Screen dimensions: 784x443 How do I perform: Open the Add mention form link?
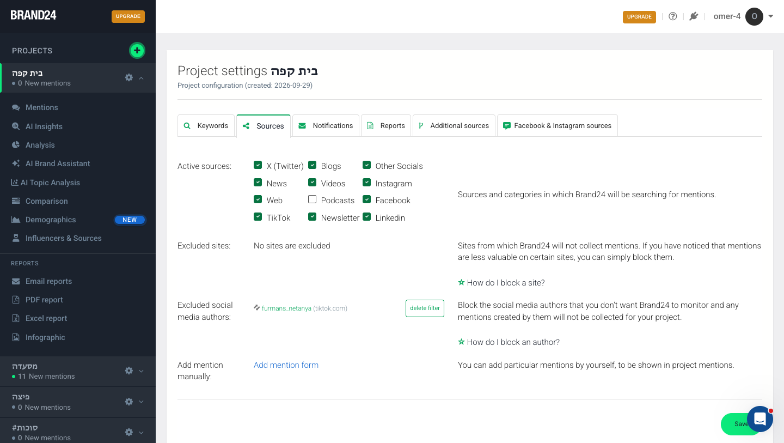tap(286, 365)
